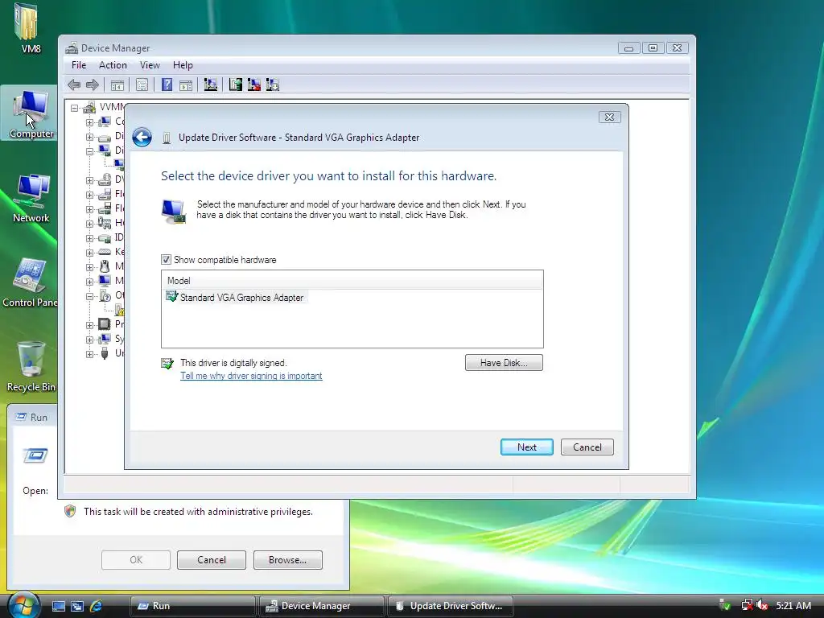Select the Network desktop icon
This screenshot has height=618, width=824.
coord(31,198)
